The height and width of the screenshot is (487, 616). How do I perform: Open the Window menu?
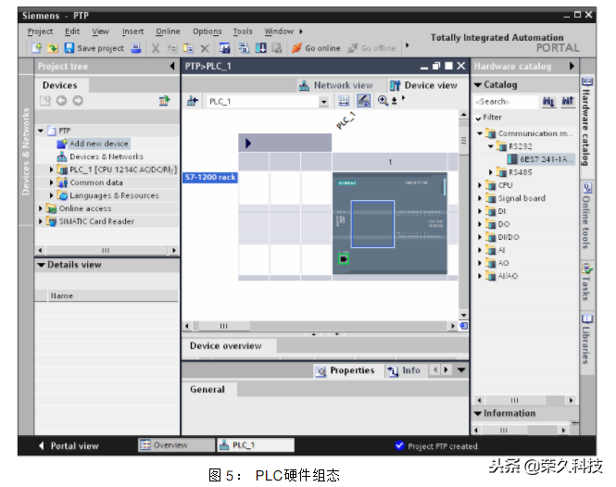279,31
